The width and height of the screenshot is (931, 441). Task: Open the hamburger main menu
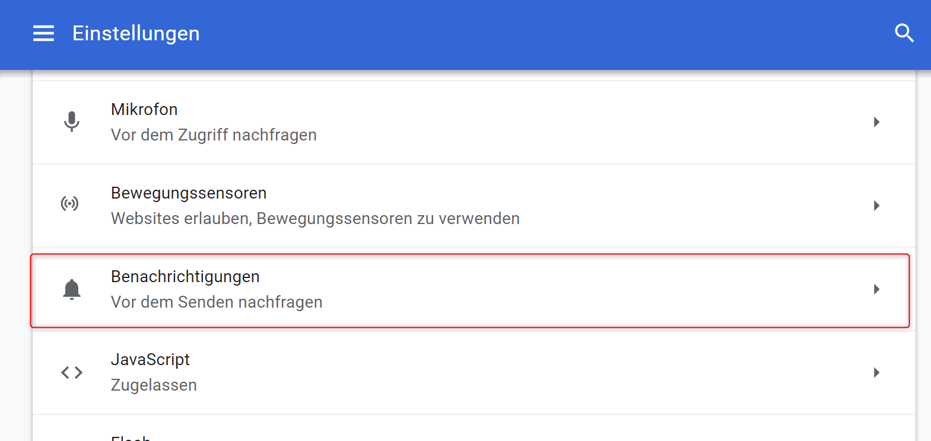pos(43,34)
